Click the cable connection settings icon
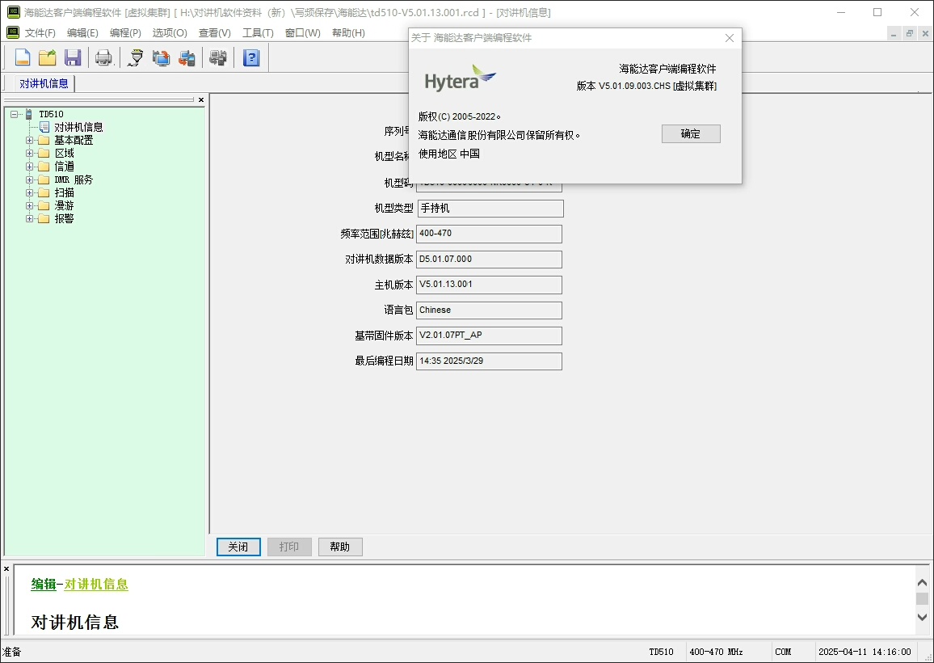Viewport: 934px width, 663px height. click(136, 57)
